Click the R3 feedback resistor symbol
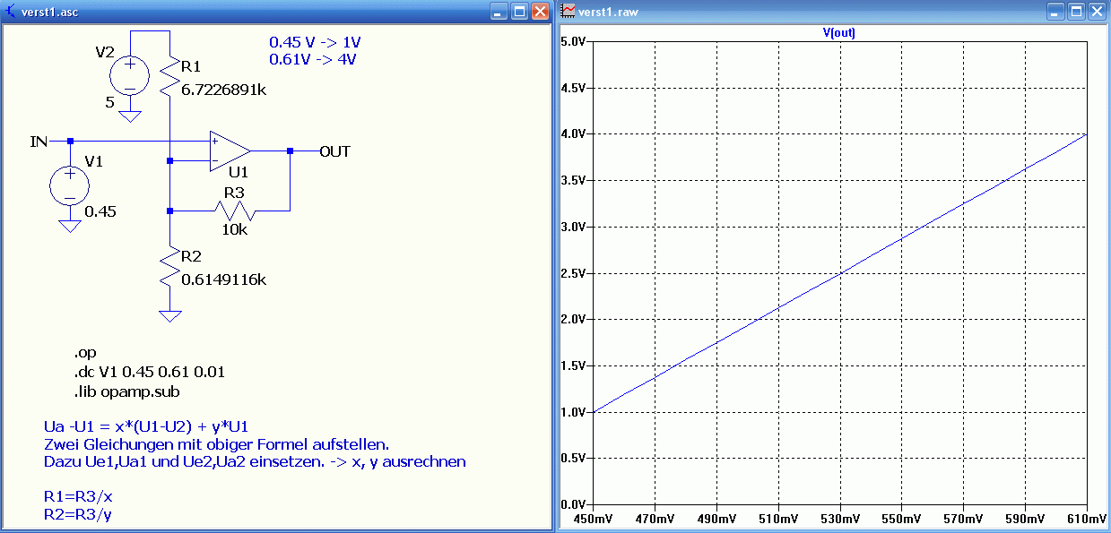The width and height of the screenshot is (1111, 533). click(235, 211)
